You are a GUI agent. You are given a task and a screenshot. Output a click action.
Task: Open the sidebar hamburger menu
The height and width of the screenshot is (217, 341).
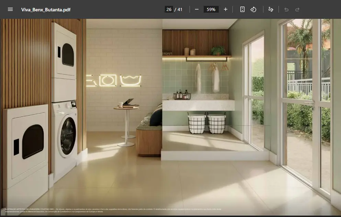point(10,9)
